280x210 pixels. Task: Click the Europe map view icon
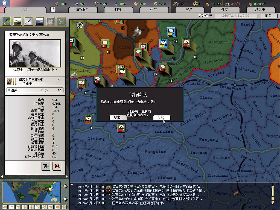point(7,21)
